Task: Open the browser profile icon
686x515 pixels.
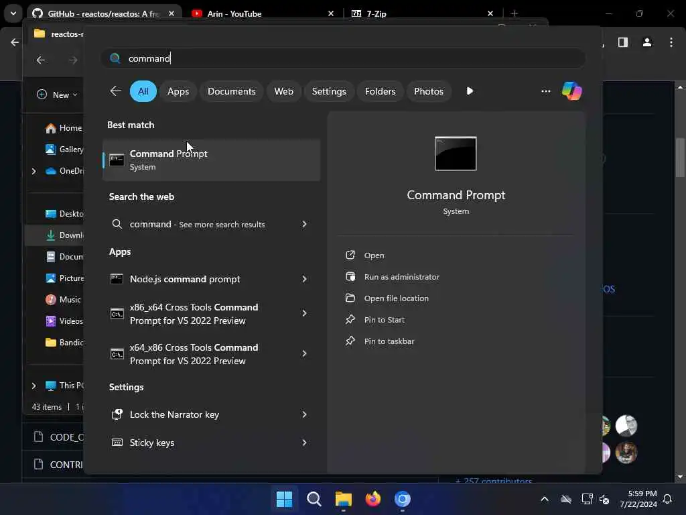Action: (x=646, y=42)
